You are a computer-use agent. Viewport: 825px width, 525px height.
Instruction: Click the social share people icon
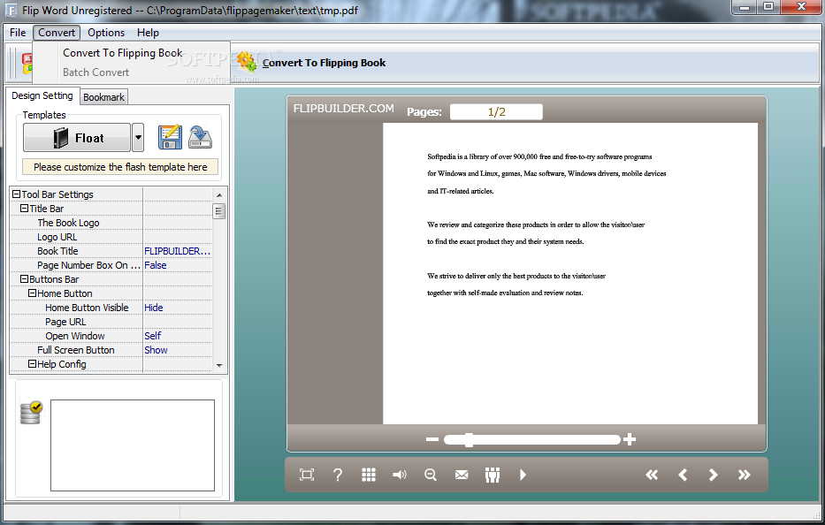(493, 475)
